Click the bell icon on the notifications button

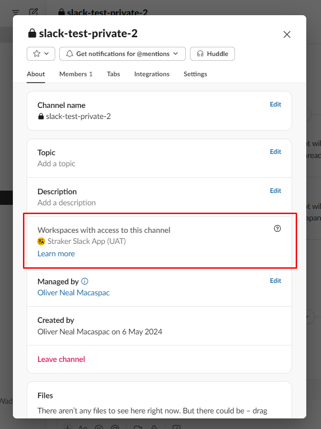[69, 54]
